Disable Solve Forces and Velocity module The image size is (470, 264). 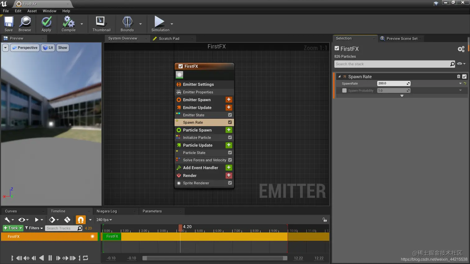click(230, 160)
